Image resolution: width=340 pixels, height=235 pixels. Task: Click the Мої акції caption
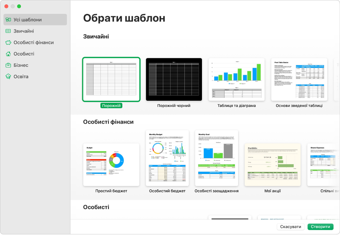coord(272,191)
